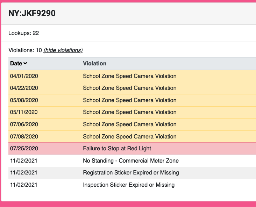The image size is (256, 207).
Task: Select the 07/25/2020 date cell
Action: [24, 149]
